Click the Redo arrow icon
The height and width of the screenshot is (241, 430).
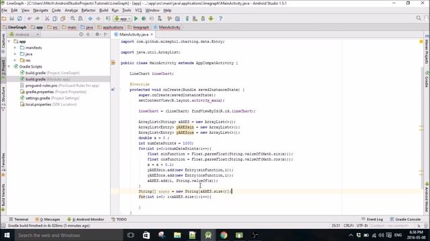coord(38,19)
